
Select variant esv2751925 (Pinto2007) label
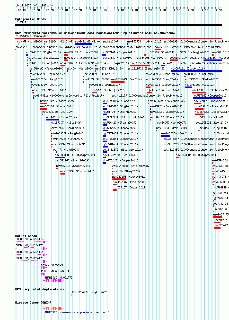32,36
